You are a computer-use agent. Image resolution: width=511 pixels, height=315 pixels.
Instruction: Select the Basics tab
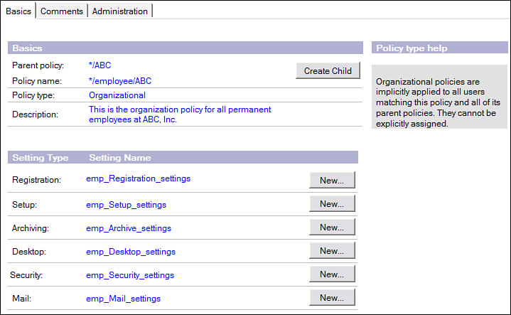[18, 11]
